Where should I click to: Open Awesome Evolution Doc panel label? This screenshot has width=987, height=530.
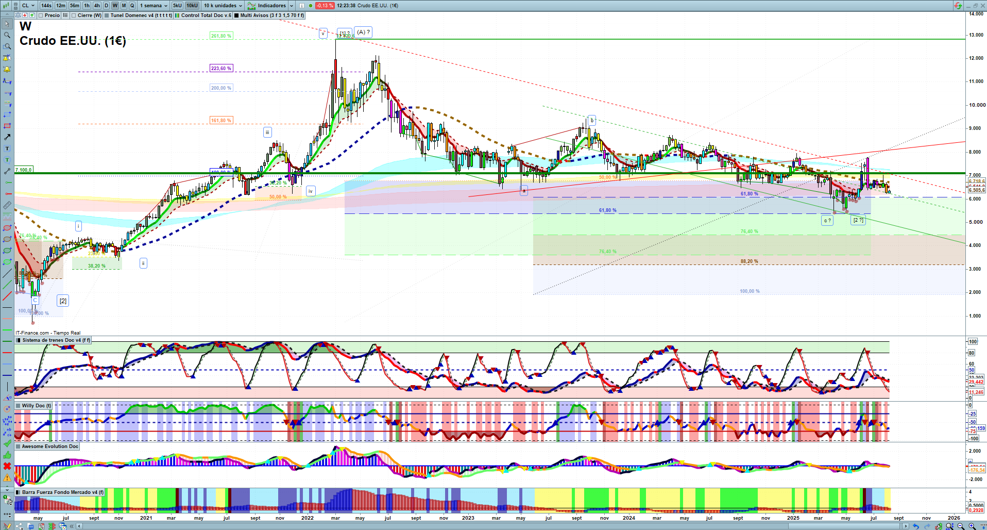[47, 446]
